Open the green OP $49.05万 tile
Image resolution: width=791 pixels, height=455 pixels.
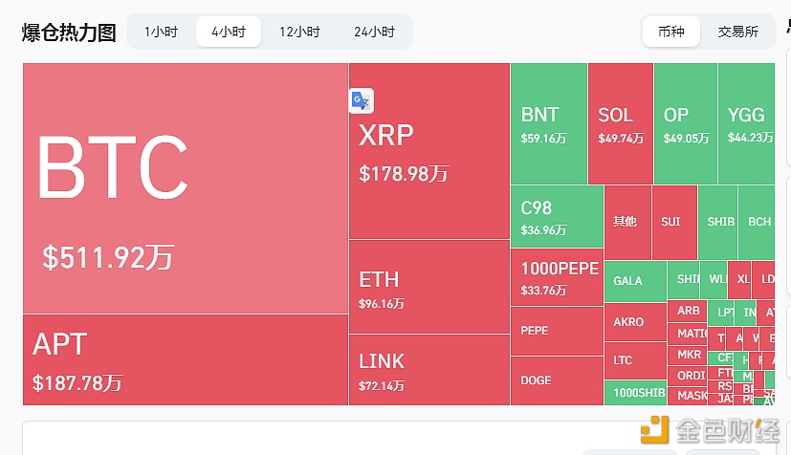coord(686,123)
